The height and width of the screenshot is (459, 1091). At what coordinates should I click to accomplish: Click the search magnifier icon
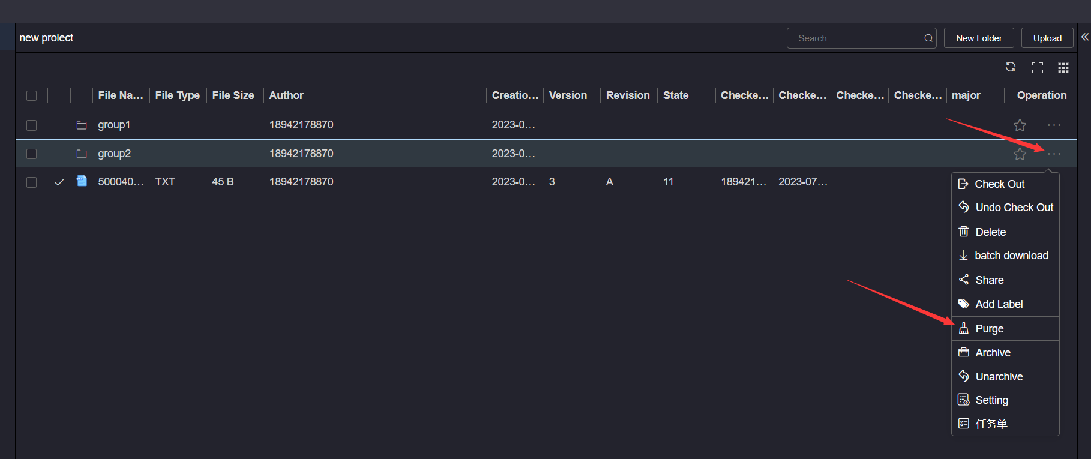point(928,38)
